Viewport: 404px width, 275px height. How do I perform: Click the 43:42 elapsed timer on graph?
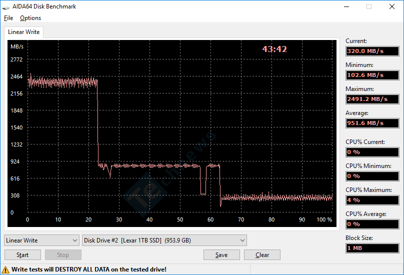(x=274, y=49)
